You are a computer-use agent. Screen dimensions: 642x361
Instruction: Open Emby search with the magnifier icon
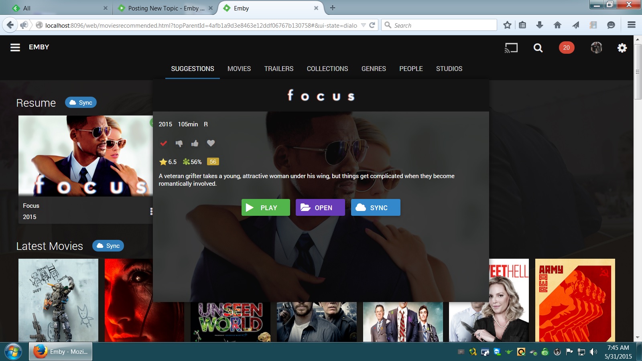tap(538, 48)
